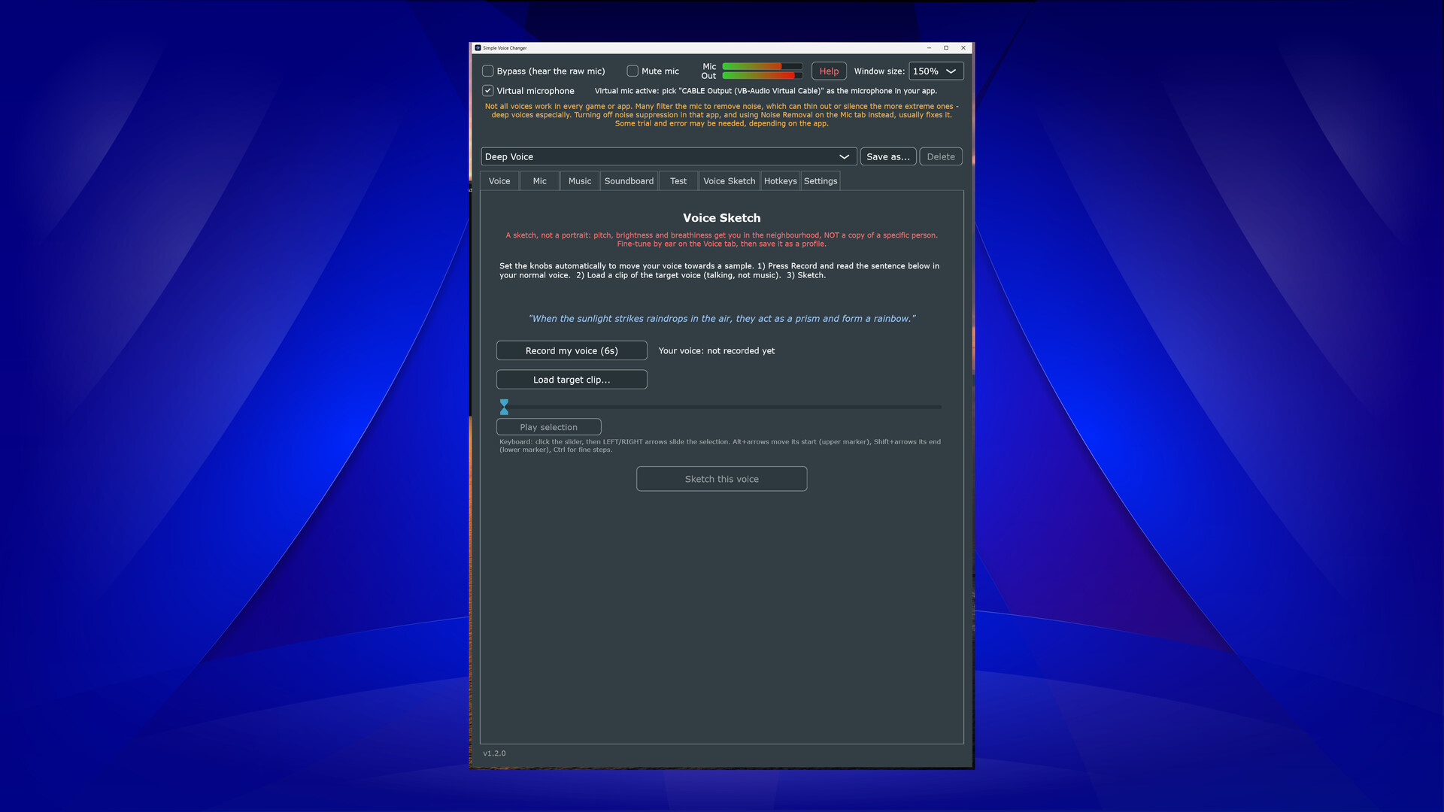
Task: Click the v1.2.0 version label
Action: coord(494,753)
